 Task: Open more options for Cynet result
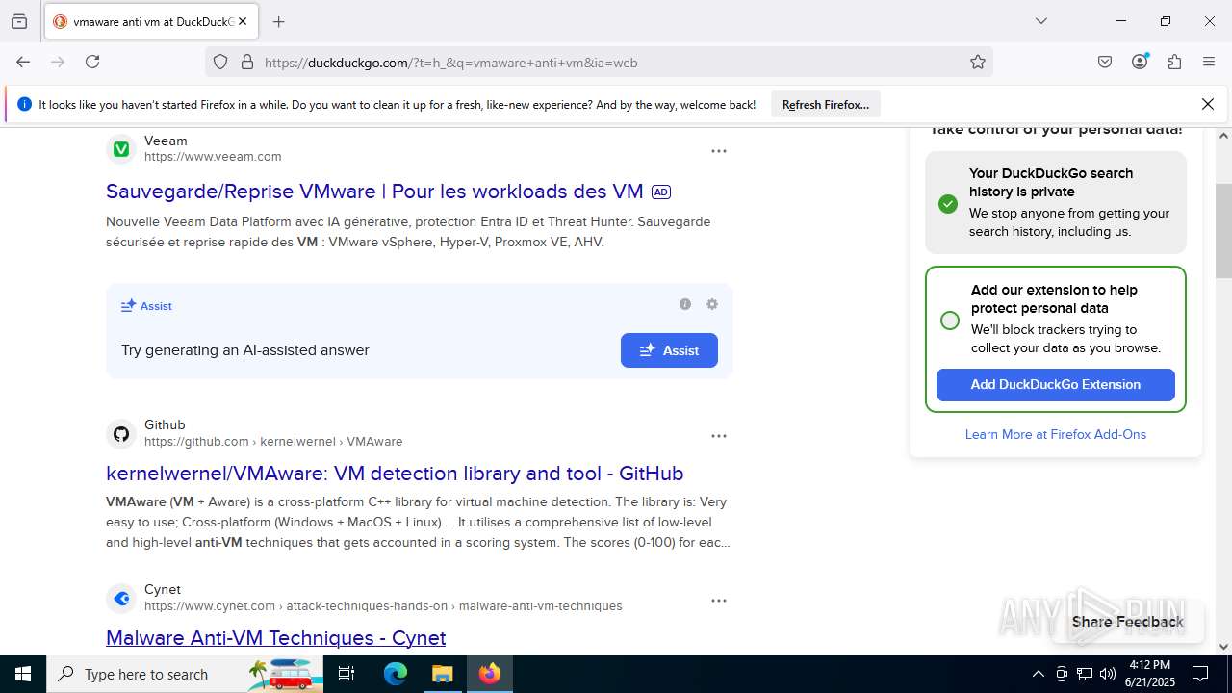(x=719, y=601)
